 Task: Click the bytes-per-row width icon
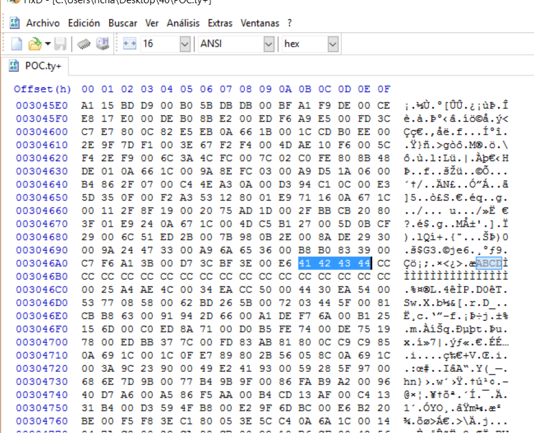pos(130,44)
